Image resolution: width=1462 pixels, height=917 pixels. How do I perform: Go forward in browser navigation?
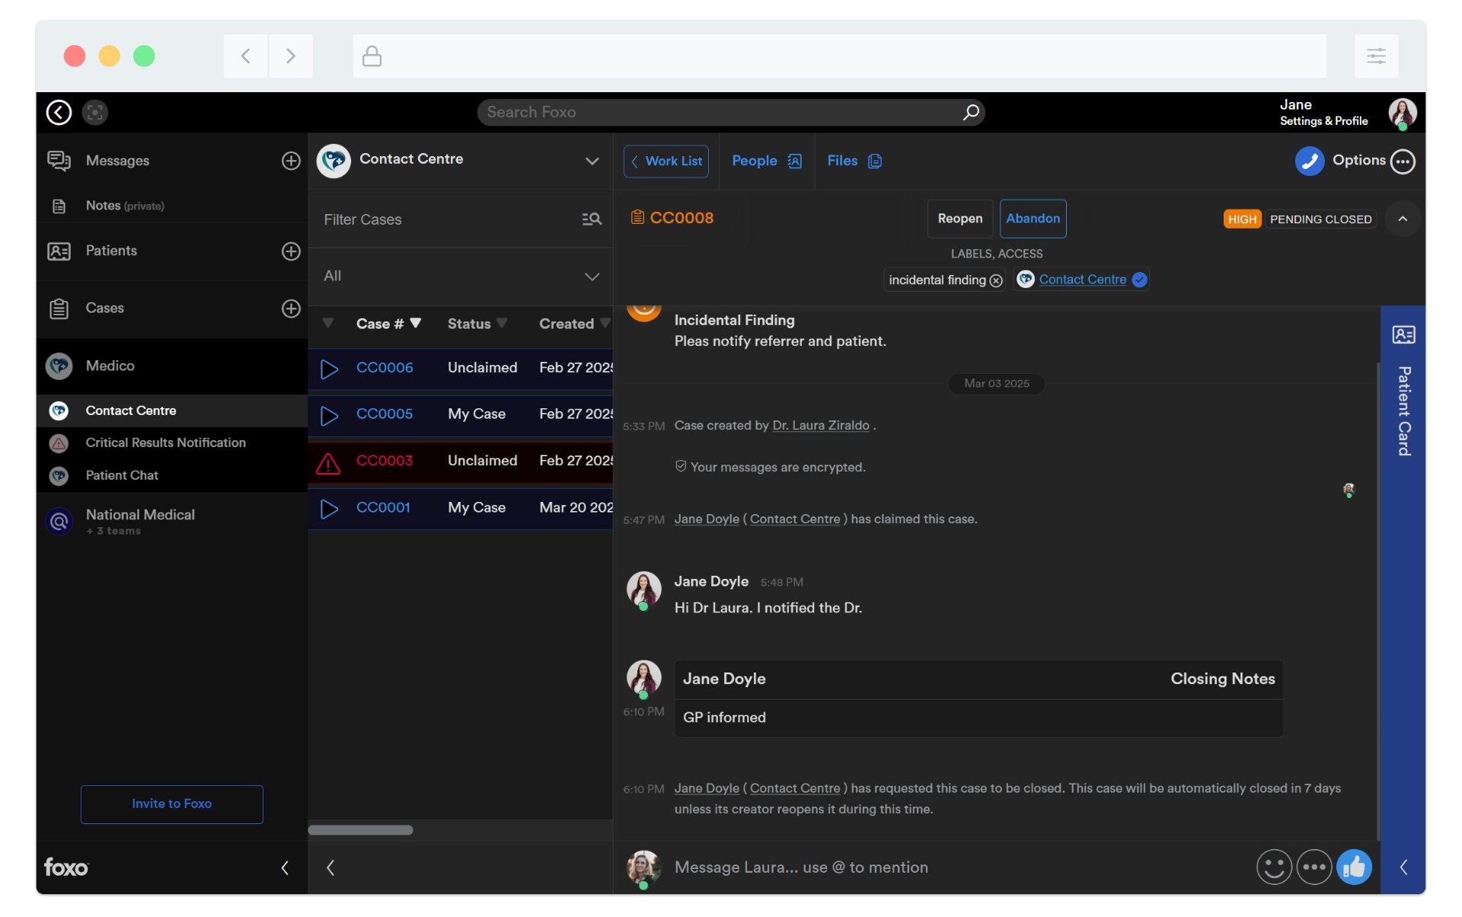pos(290,56)
